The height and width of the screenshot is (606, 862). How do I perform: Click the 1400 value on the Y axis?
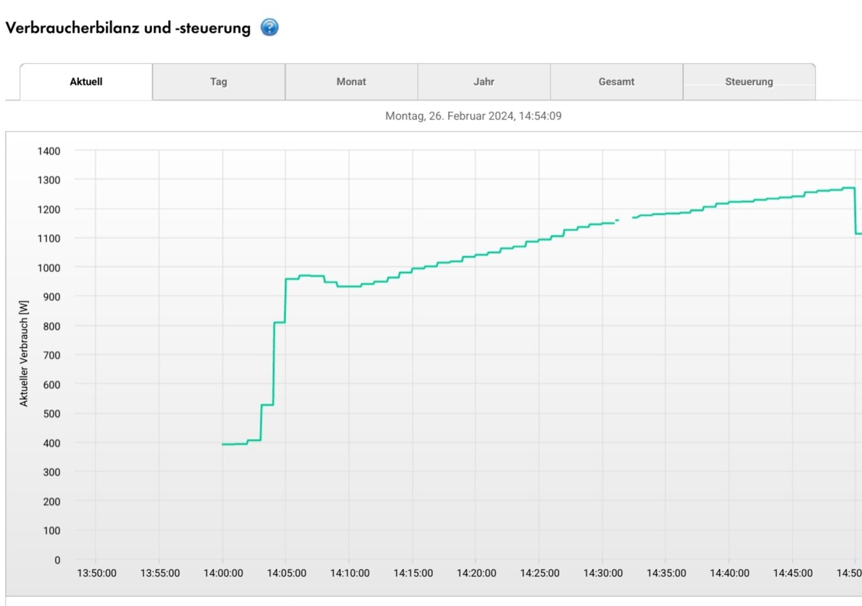[48, 151]
